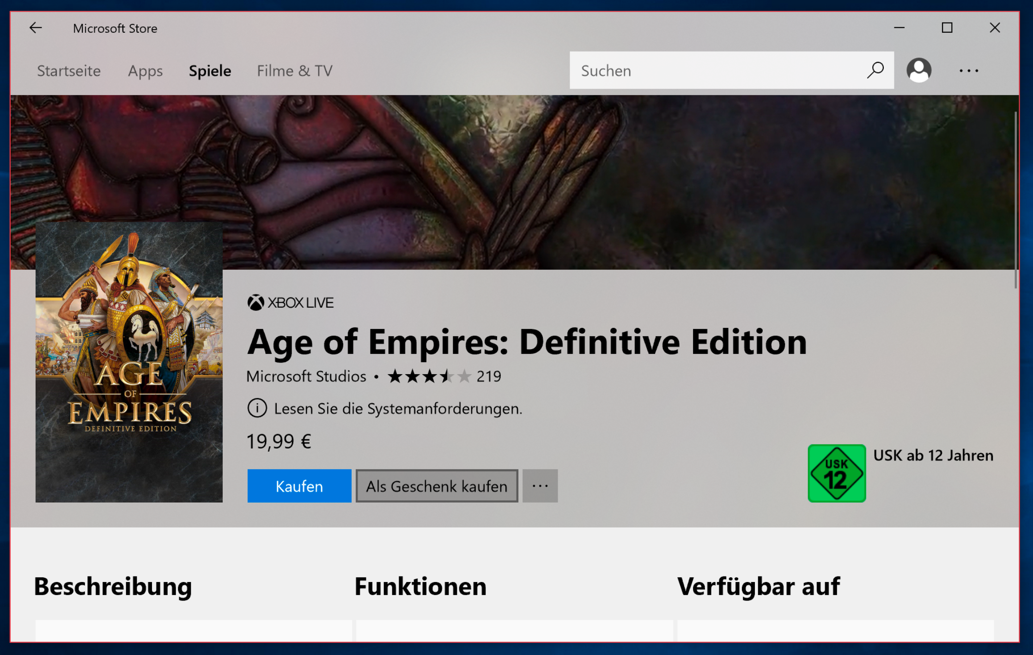Maximize the Microsoft Store window

(x=947, y=28)
